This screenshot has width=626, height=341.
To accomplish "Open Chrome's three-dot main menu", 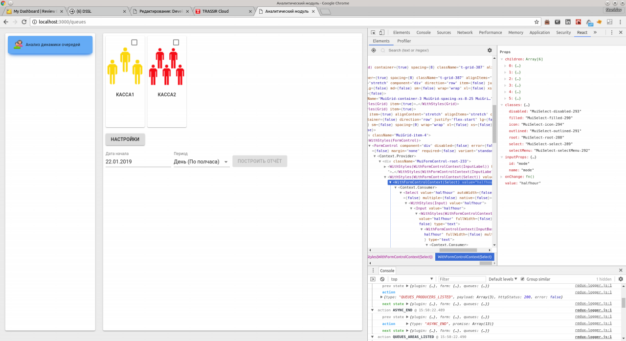I will [620, 22].
